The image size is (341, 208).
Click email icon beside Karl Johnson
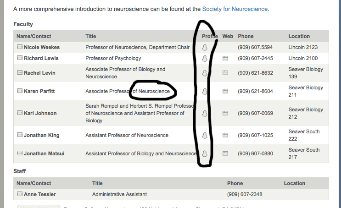click(19, 113)
